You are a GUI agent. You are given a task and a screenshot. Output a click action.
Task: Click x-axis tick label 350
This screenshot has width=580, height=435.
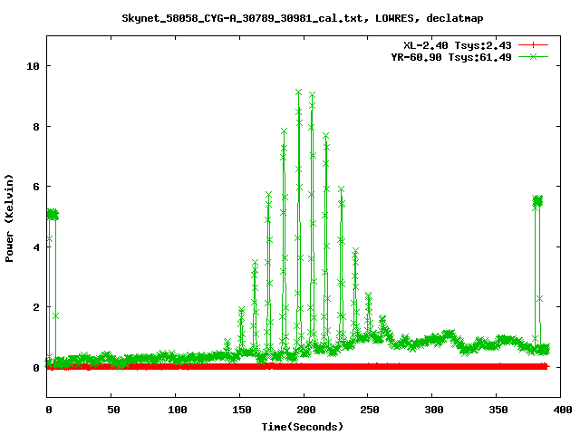tap(498, 410)
